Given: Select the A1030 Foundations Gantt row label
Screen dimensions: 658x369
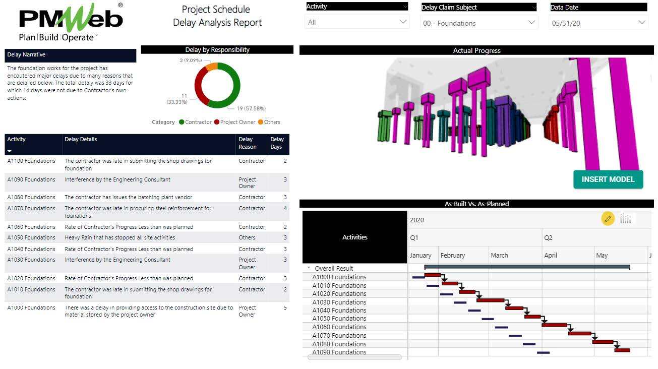Looking at the screenshot, I should pyautogui.click(x=339, y=302).
